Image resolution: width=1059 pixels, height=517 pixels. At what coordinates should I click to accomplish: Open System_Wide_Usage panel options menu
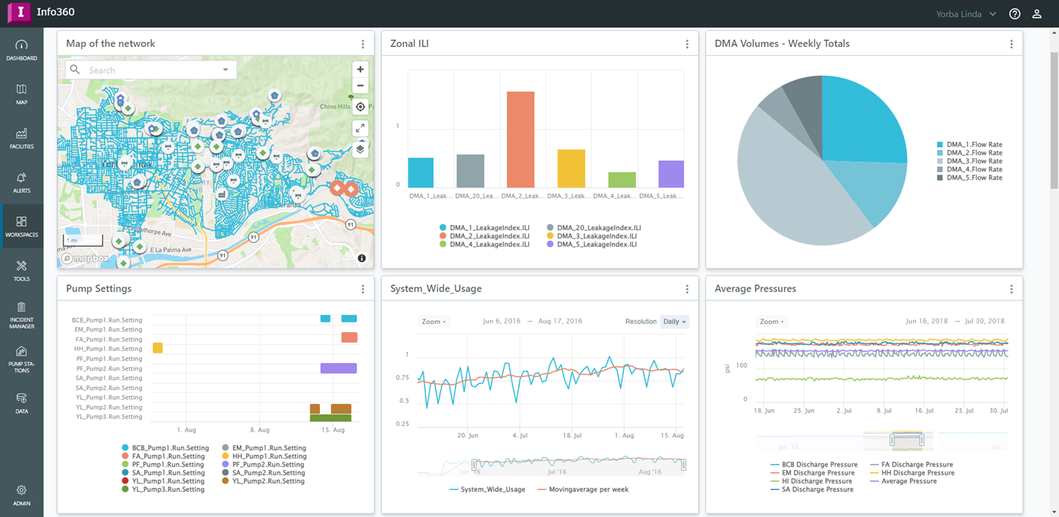click(x=687, y=290)
